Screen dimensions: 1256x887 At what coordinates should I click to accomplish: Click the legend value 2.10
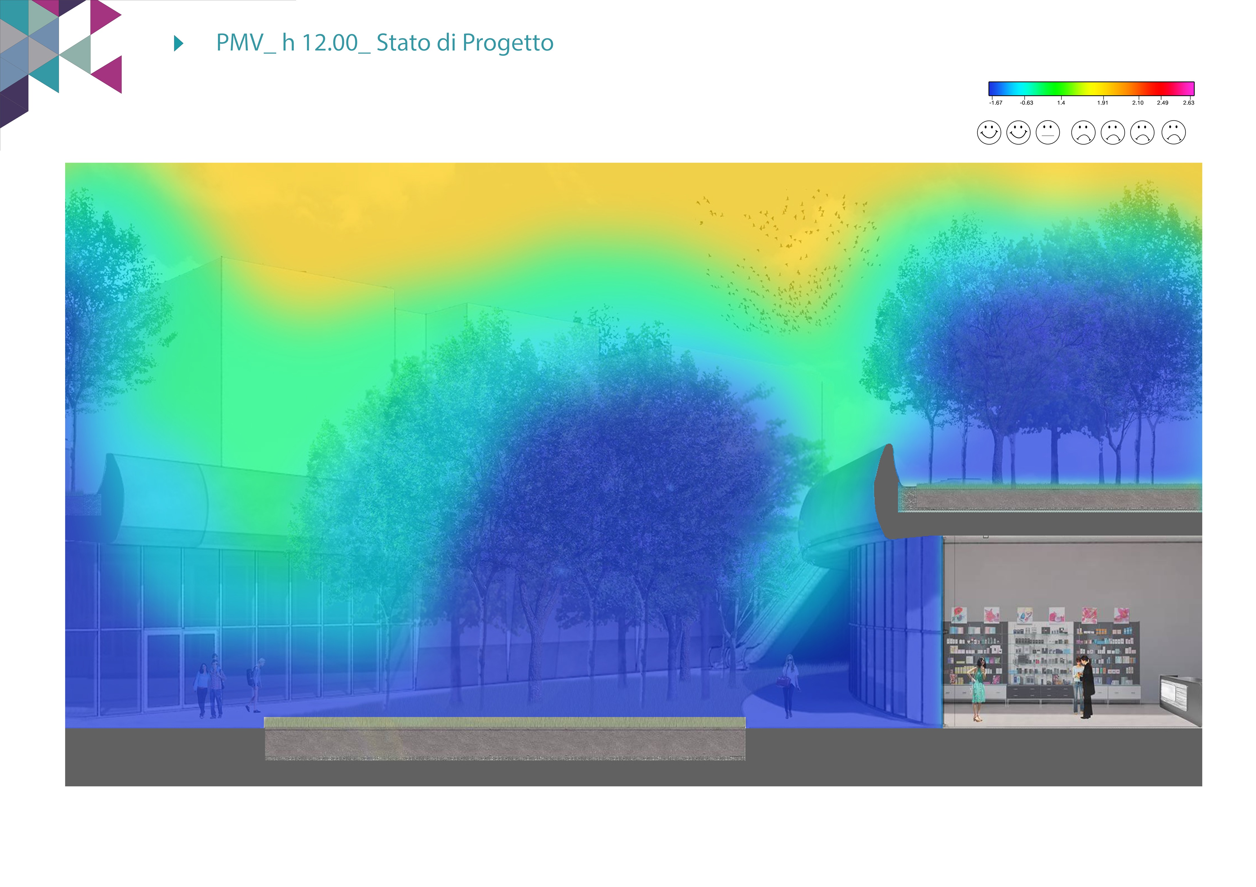coord(1138,103)
